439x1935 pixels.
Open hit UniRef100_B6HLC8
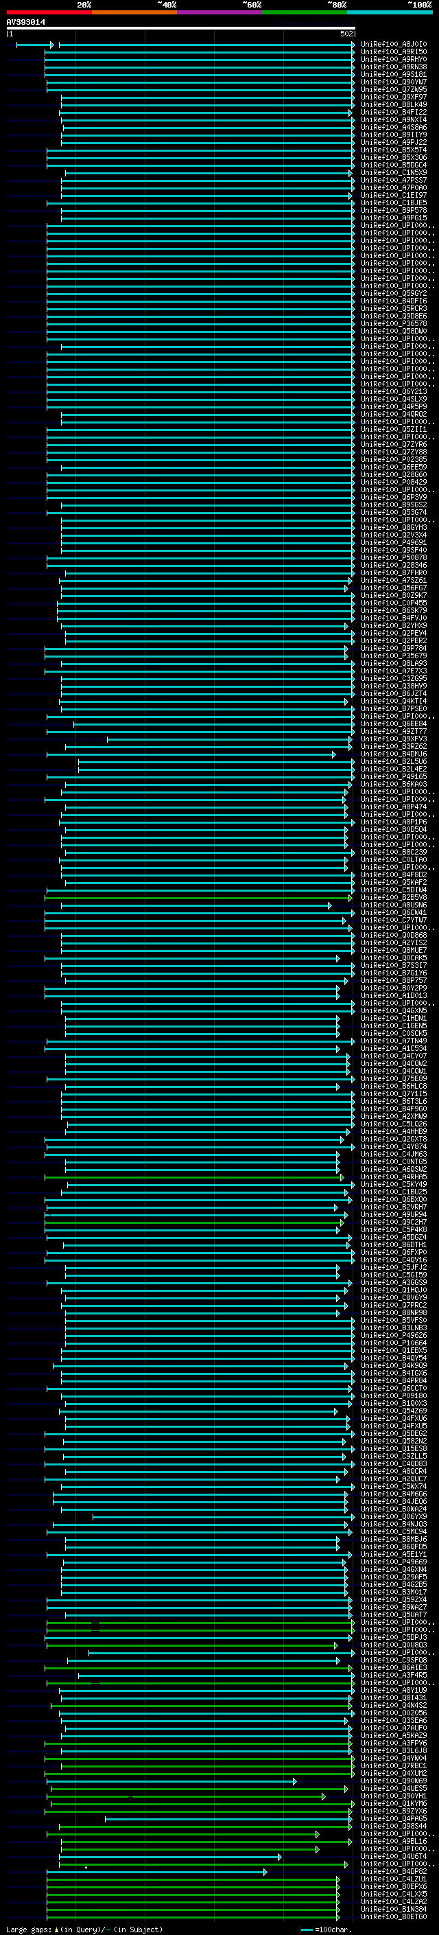click(x=393, y=1086)
